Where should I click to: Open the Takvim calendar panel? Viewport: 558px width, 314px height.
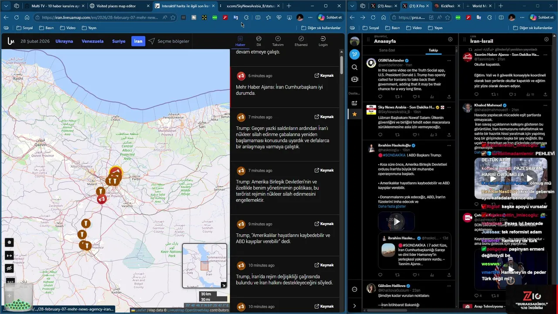click(x=278, y=41)
